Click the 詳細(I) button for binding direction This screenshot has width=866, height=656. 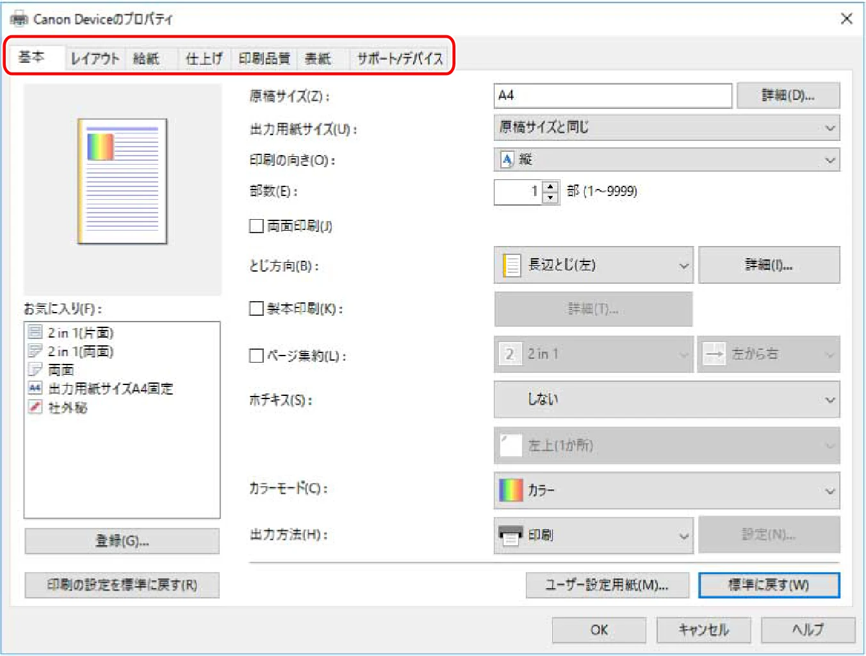[x=769, y=265]
